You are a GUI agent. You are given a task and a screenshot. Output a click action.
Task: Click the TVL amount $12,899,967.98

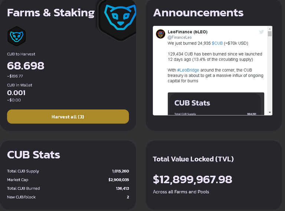pos(193,179)
